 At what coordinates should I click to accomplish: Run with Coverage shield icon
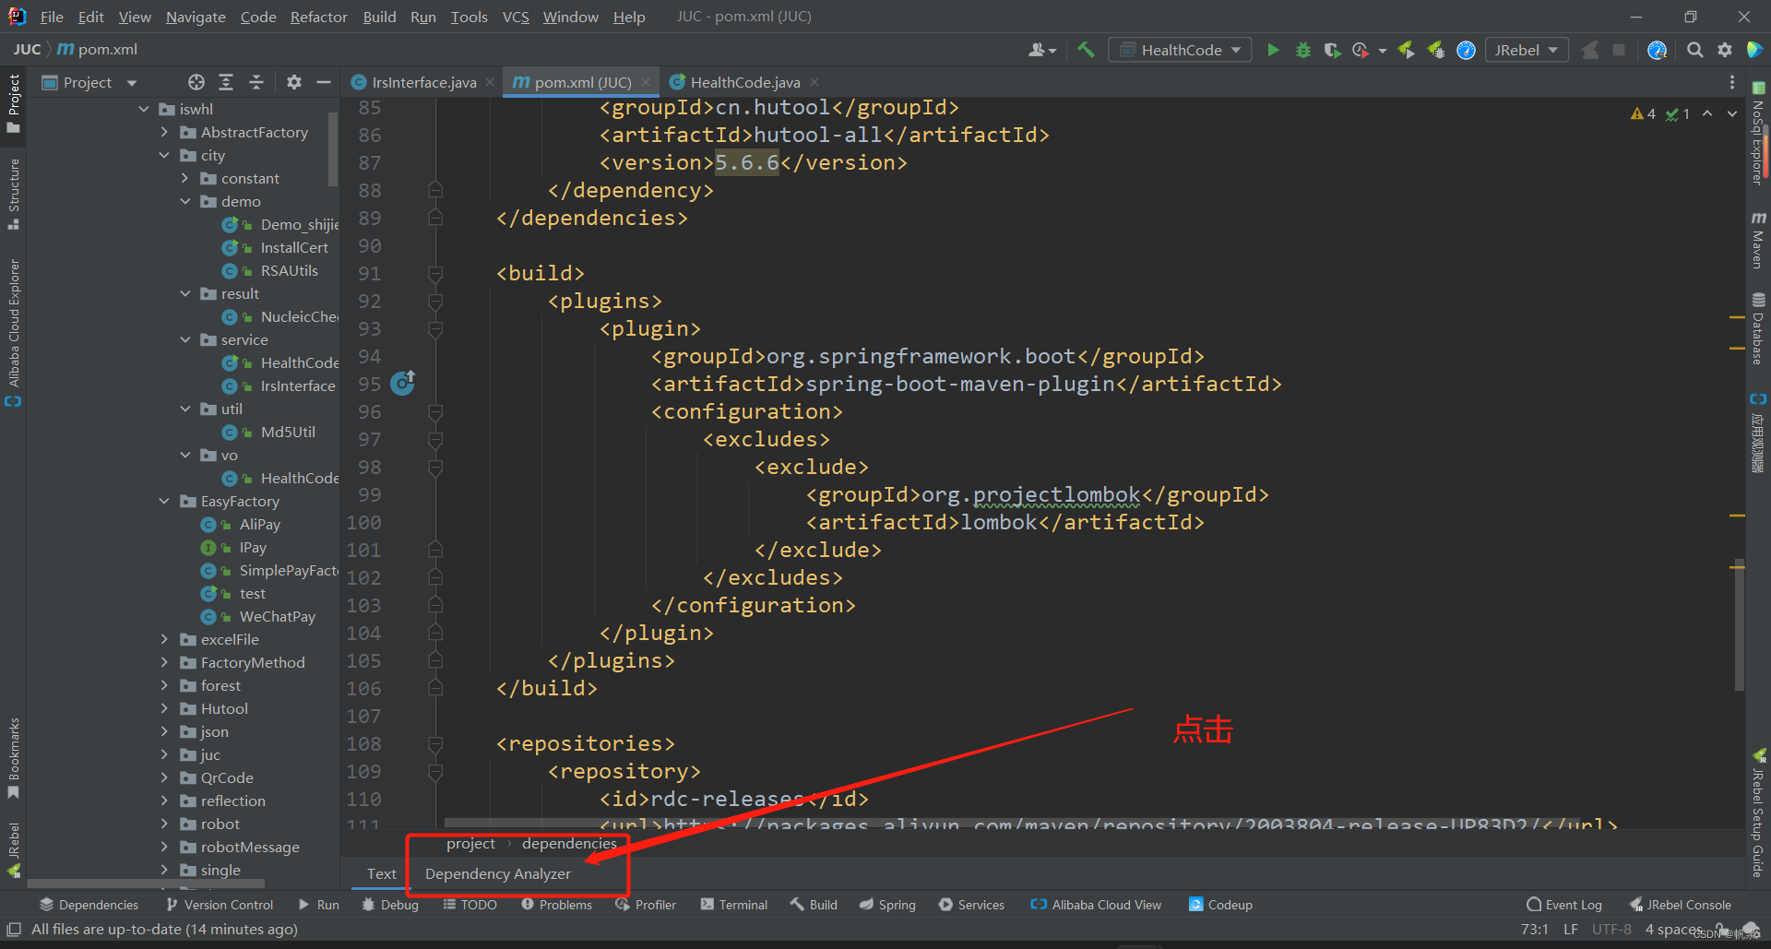[x=1332, y=50]
